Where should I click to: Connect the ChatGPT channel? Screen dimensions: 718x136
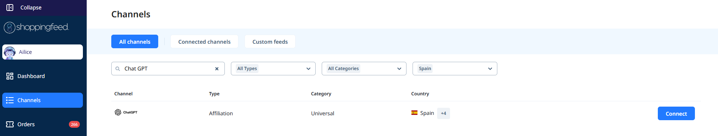point(676,113)
